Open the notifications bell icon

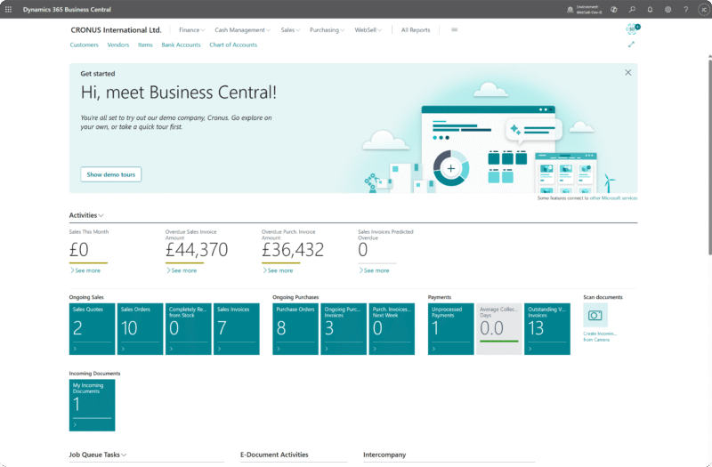(x=650, y=9)
